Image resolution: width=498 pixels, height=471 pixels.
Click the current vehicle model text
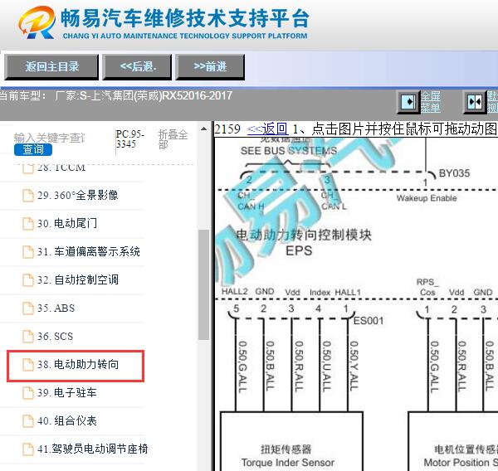pyautogui.click(x=116, y=95)
